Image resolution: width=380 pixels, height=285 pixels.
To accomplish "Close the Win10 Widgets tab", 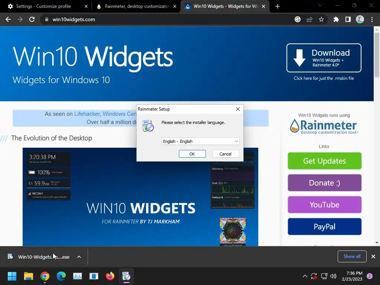I will [264, 6].
